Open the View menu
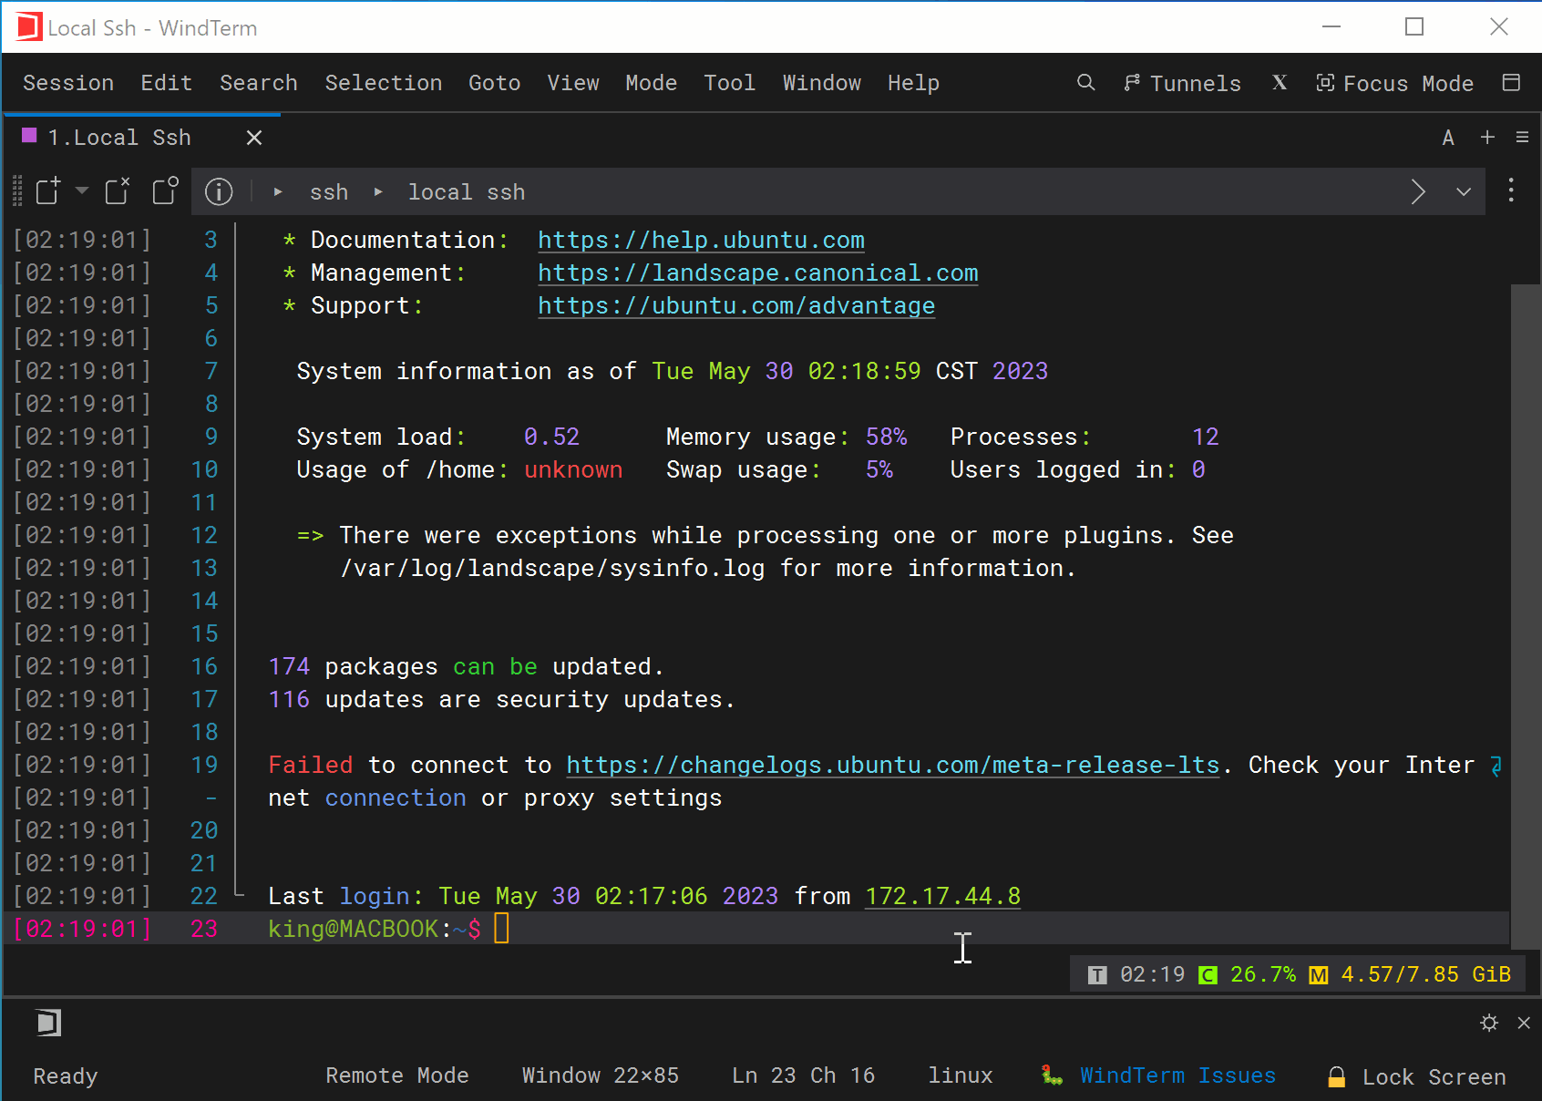Screen dimensions: 1542x1101 tap(573, 83)
